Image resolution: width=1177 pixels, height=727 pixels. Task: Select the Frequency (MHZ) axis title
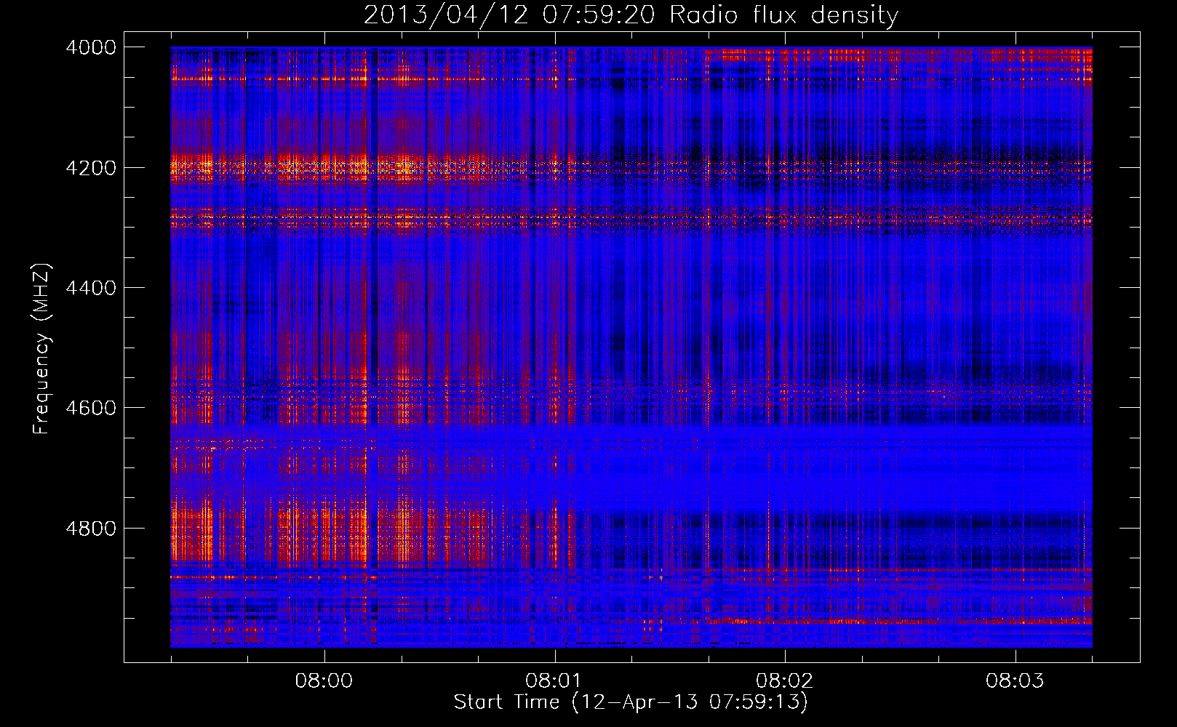click(41, 349)
